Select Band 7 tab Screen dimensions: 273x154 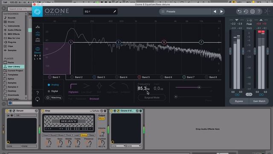click(x=189, y=77)
